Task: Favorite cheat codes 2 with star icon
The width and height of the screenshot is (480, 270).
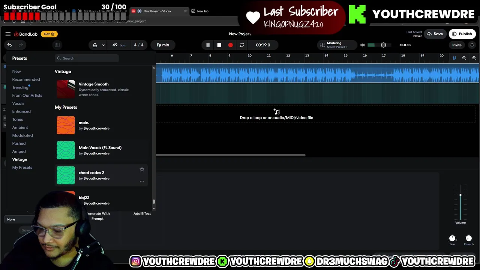Action: click(x=142, y=169)
